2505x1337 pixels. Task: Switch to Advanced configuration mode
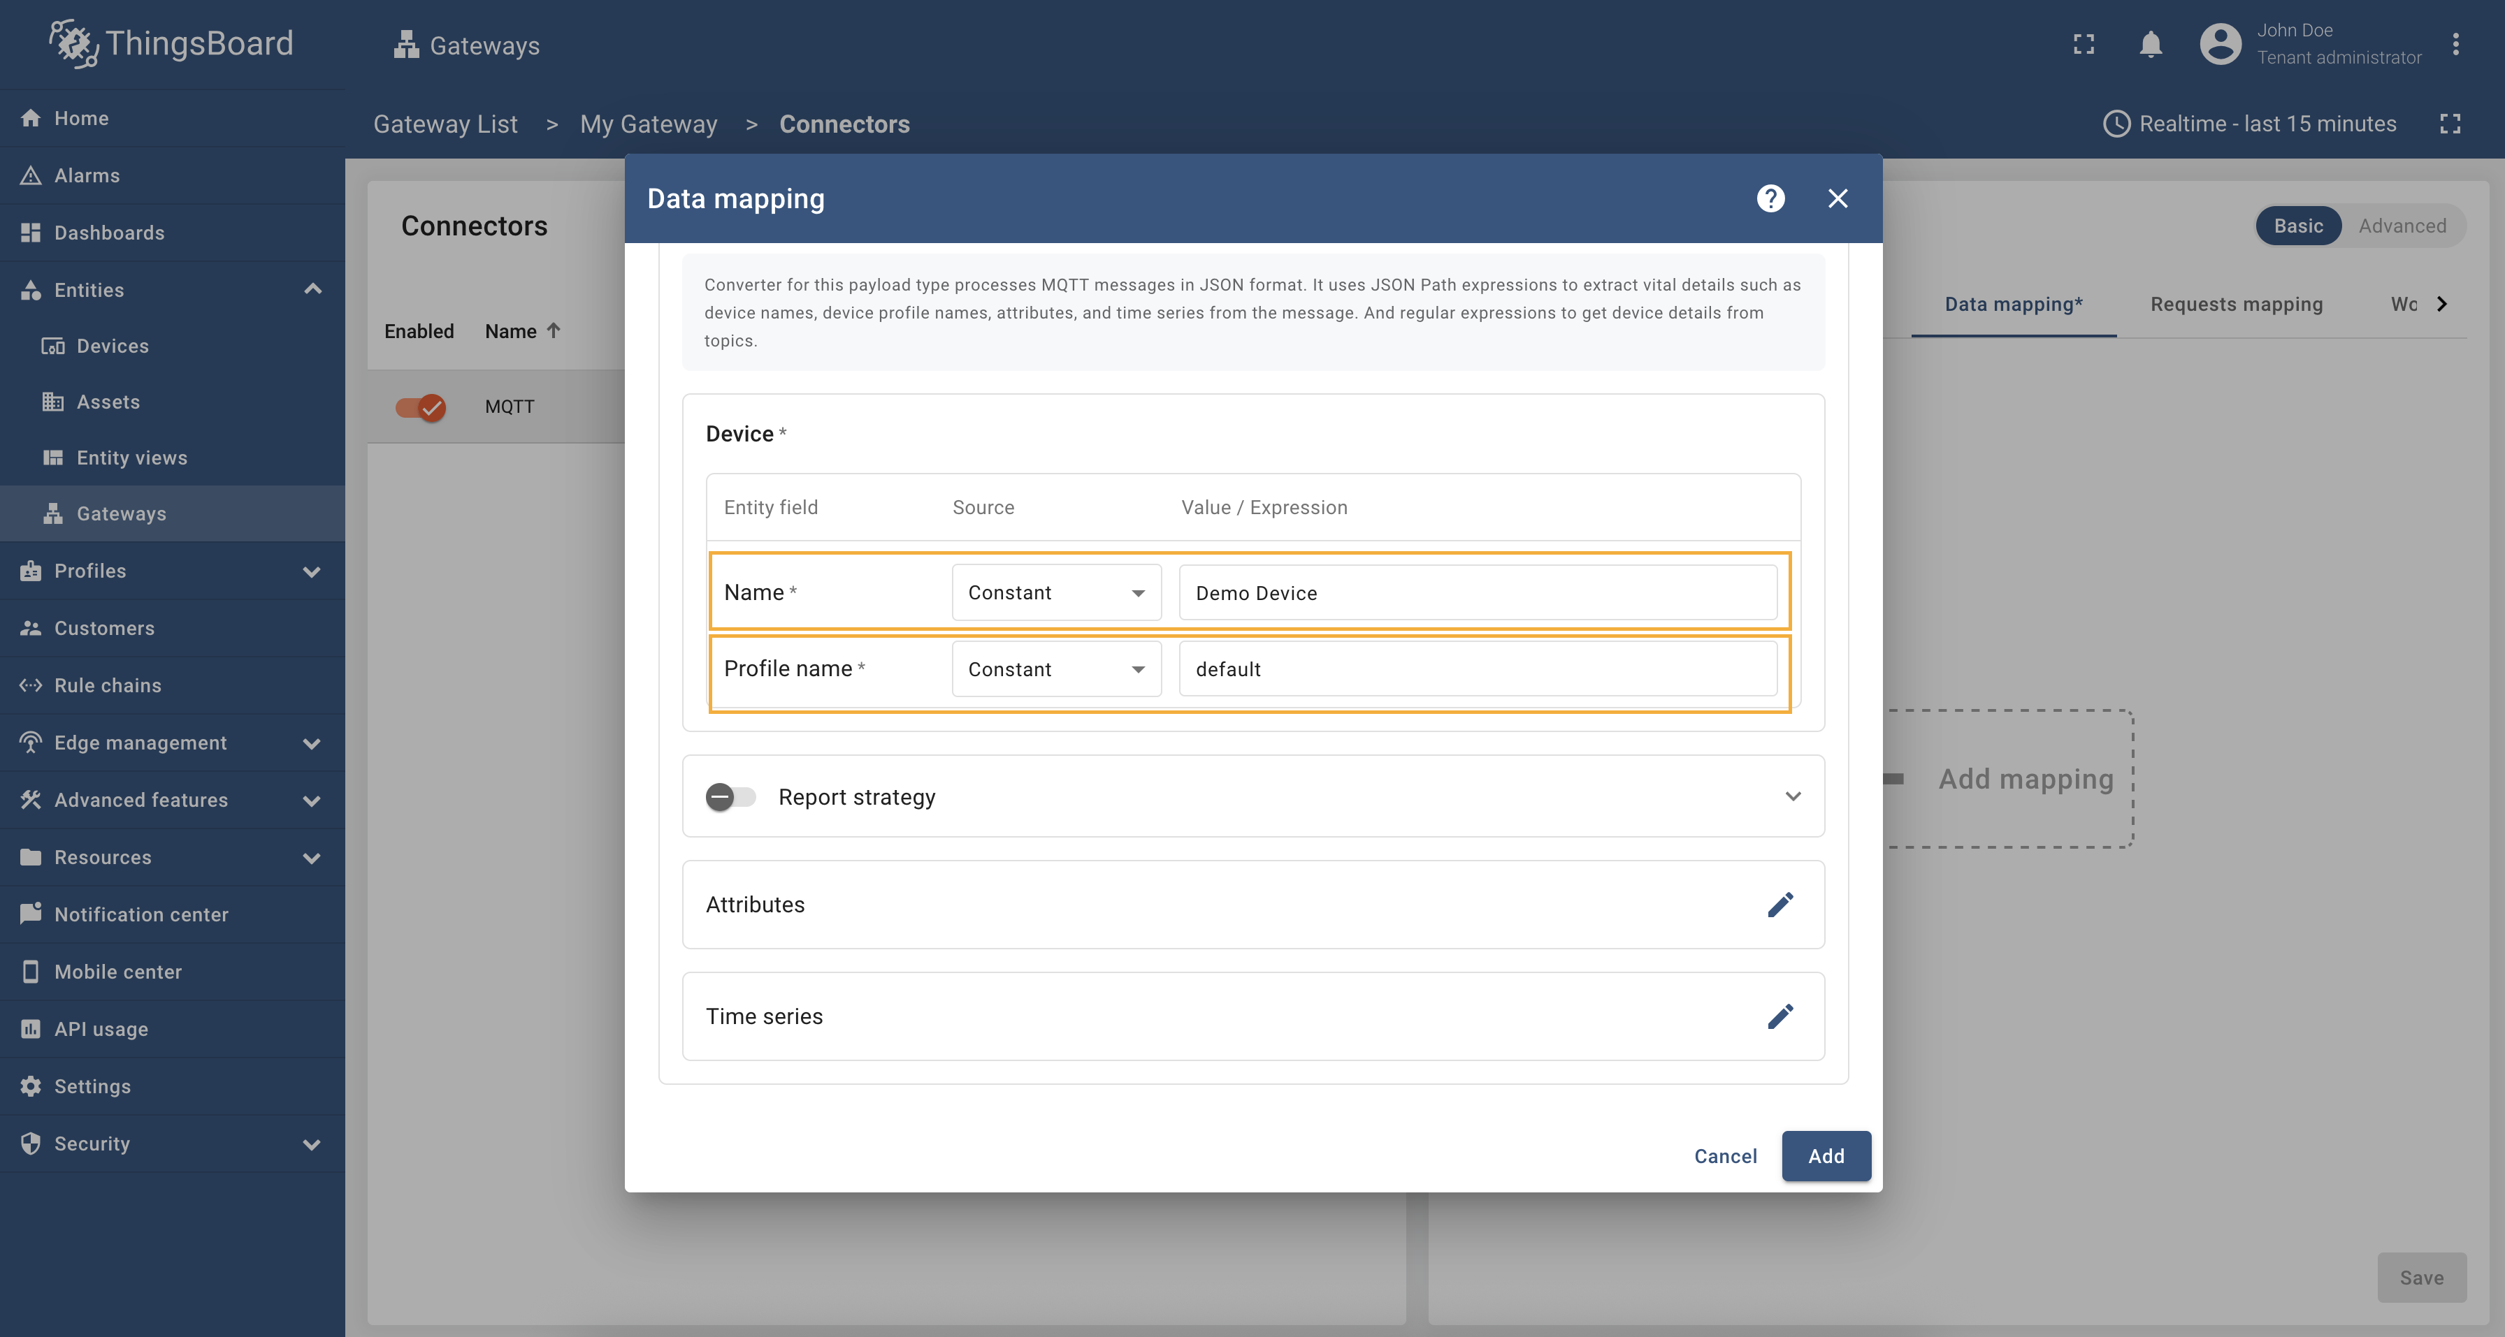pyautogui.click(x=2401, y=226)
